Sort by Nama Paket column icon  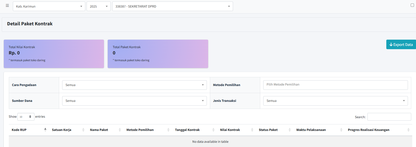coord(120,130)
